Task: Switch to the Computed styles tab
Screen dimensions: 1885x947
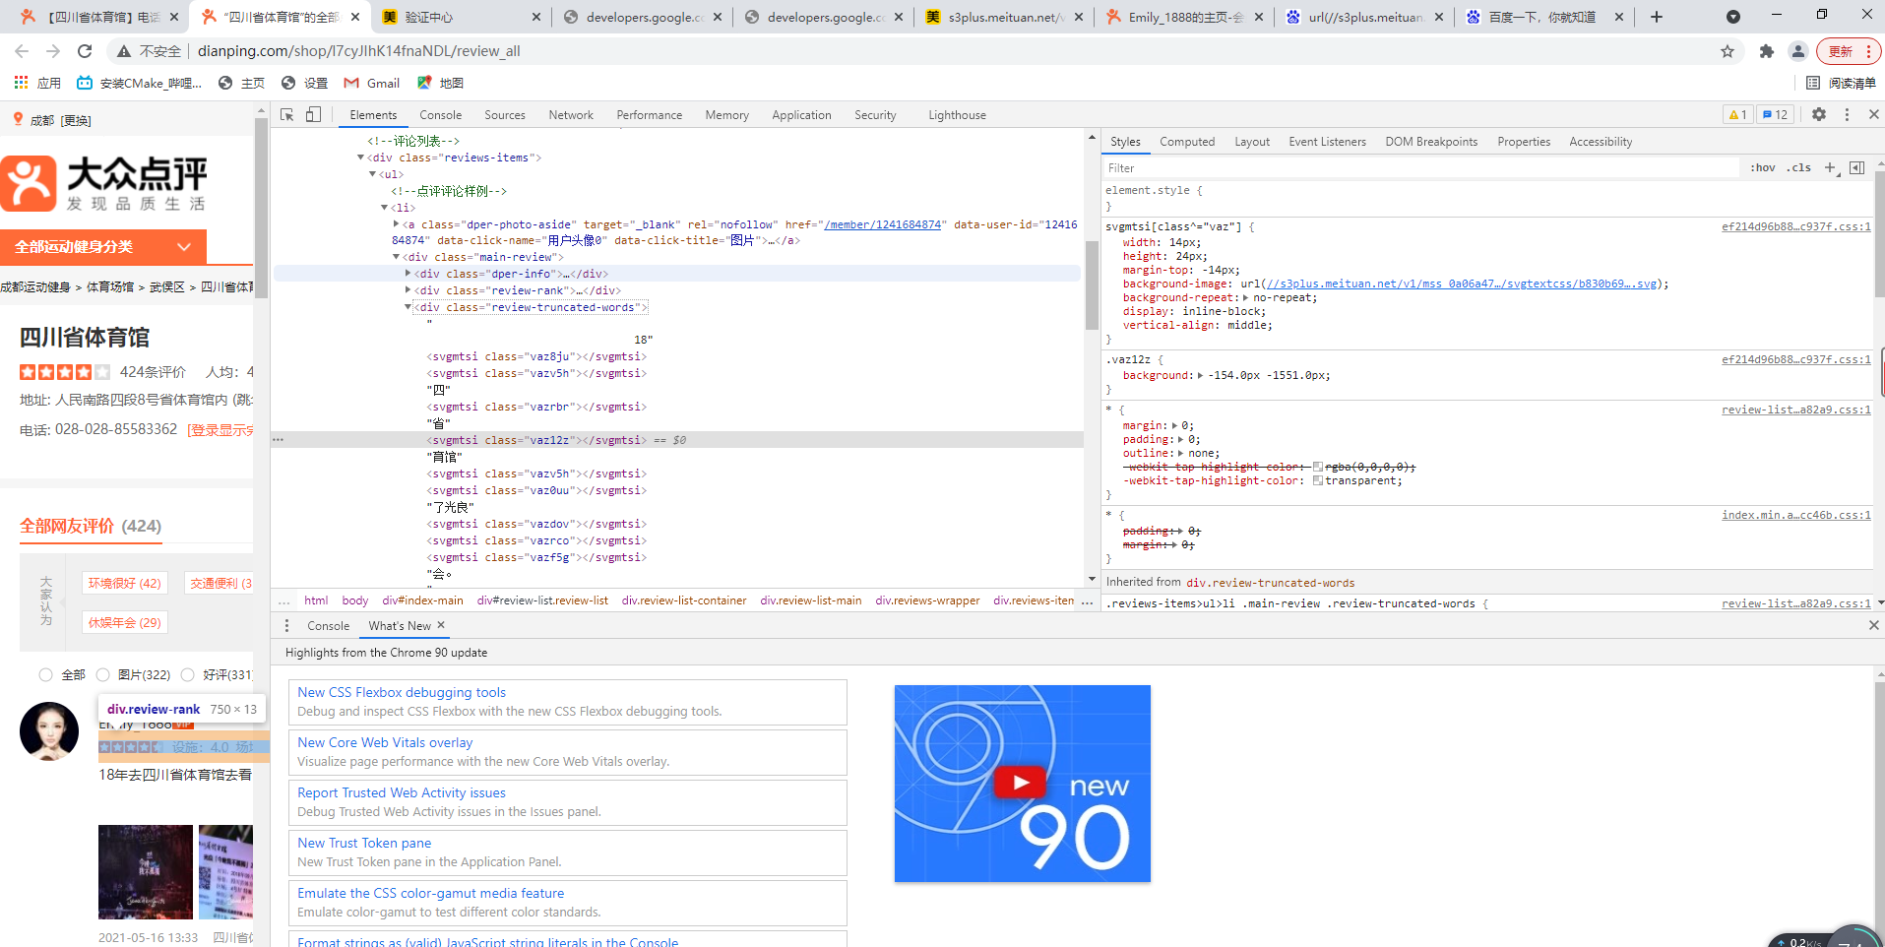Action: tap(1186, 142)
